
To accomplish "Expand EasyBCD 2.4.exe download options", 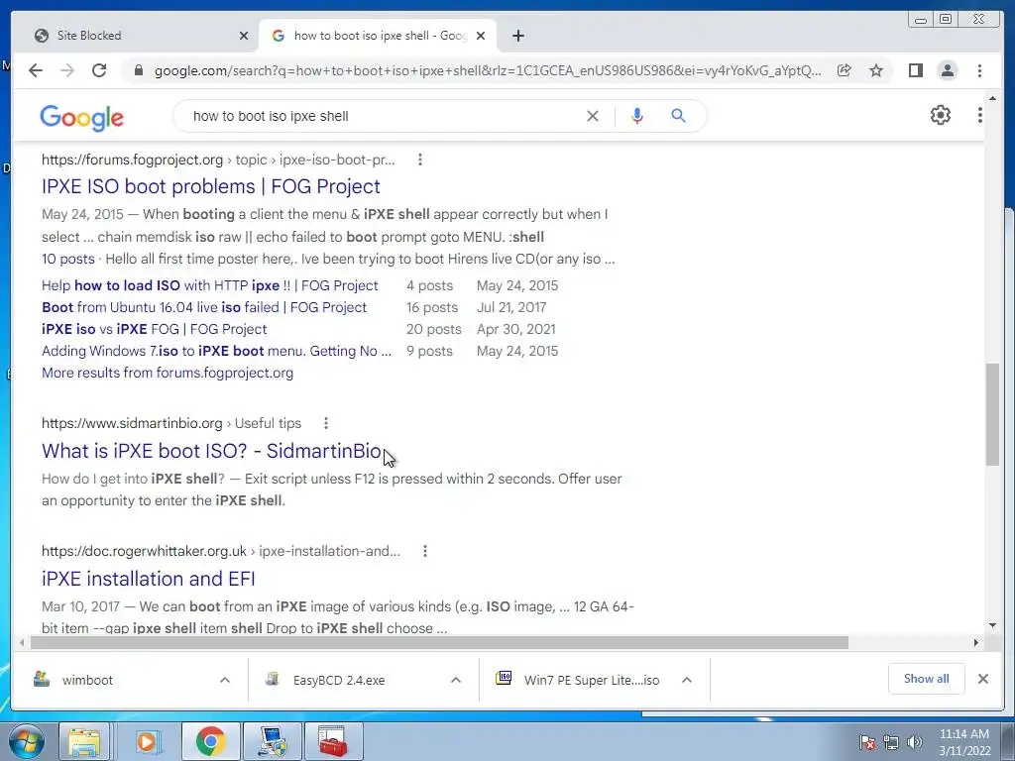I will point(456,680).
